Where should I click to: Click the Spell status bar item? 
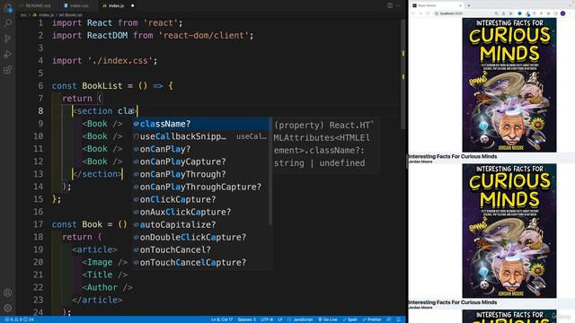tap(349, 319)
